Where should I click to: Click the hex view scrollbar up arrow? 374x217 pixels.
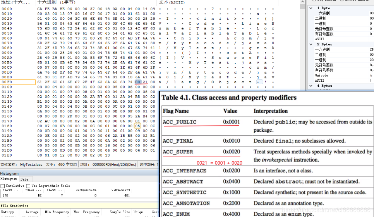(302, 2)
